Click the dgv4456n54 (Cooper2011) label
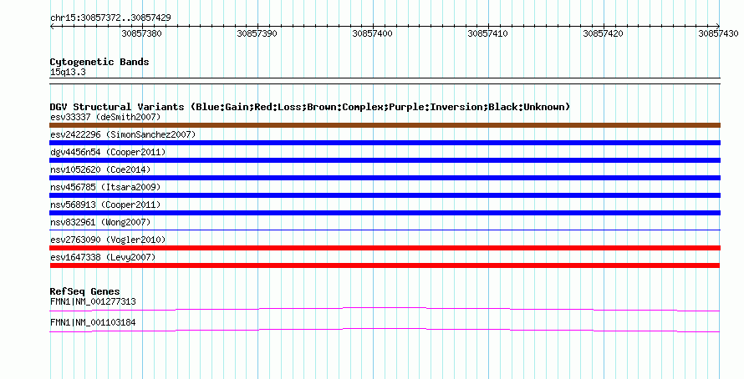This screenshot has height=379, width=744. [x=108, y=152]
